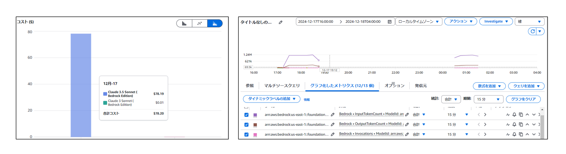The height and width of the screenshot is (154, 566).
Task: Switch Y axis right for Invocations row
Action: (x=485, y=135)
